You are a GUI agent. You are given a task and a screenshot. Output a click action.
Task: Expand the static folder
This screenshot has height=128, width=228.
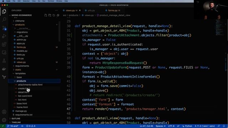[18, 70]
